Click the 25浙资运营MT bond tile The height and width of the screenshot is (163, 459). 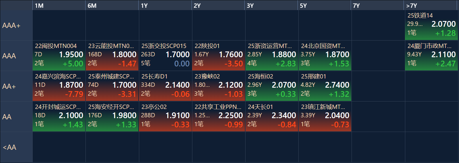point(272,55)
